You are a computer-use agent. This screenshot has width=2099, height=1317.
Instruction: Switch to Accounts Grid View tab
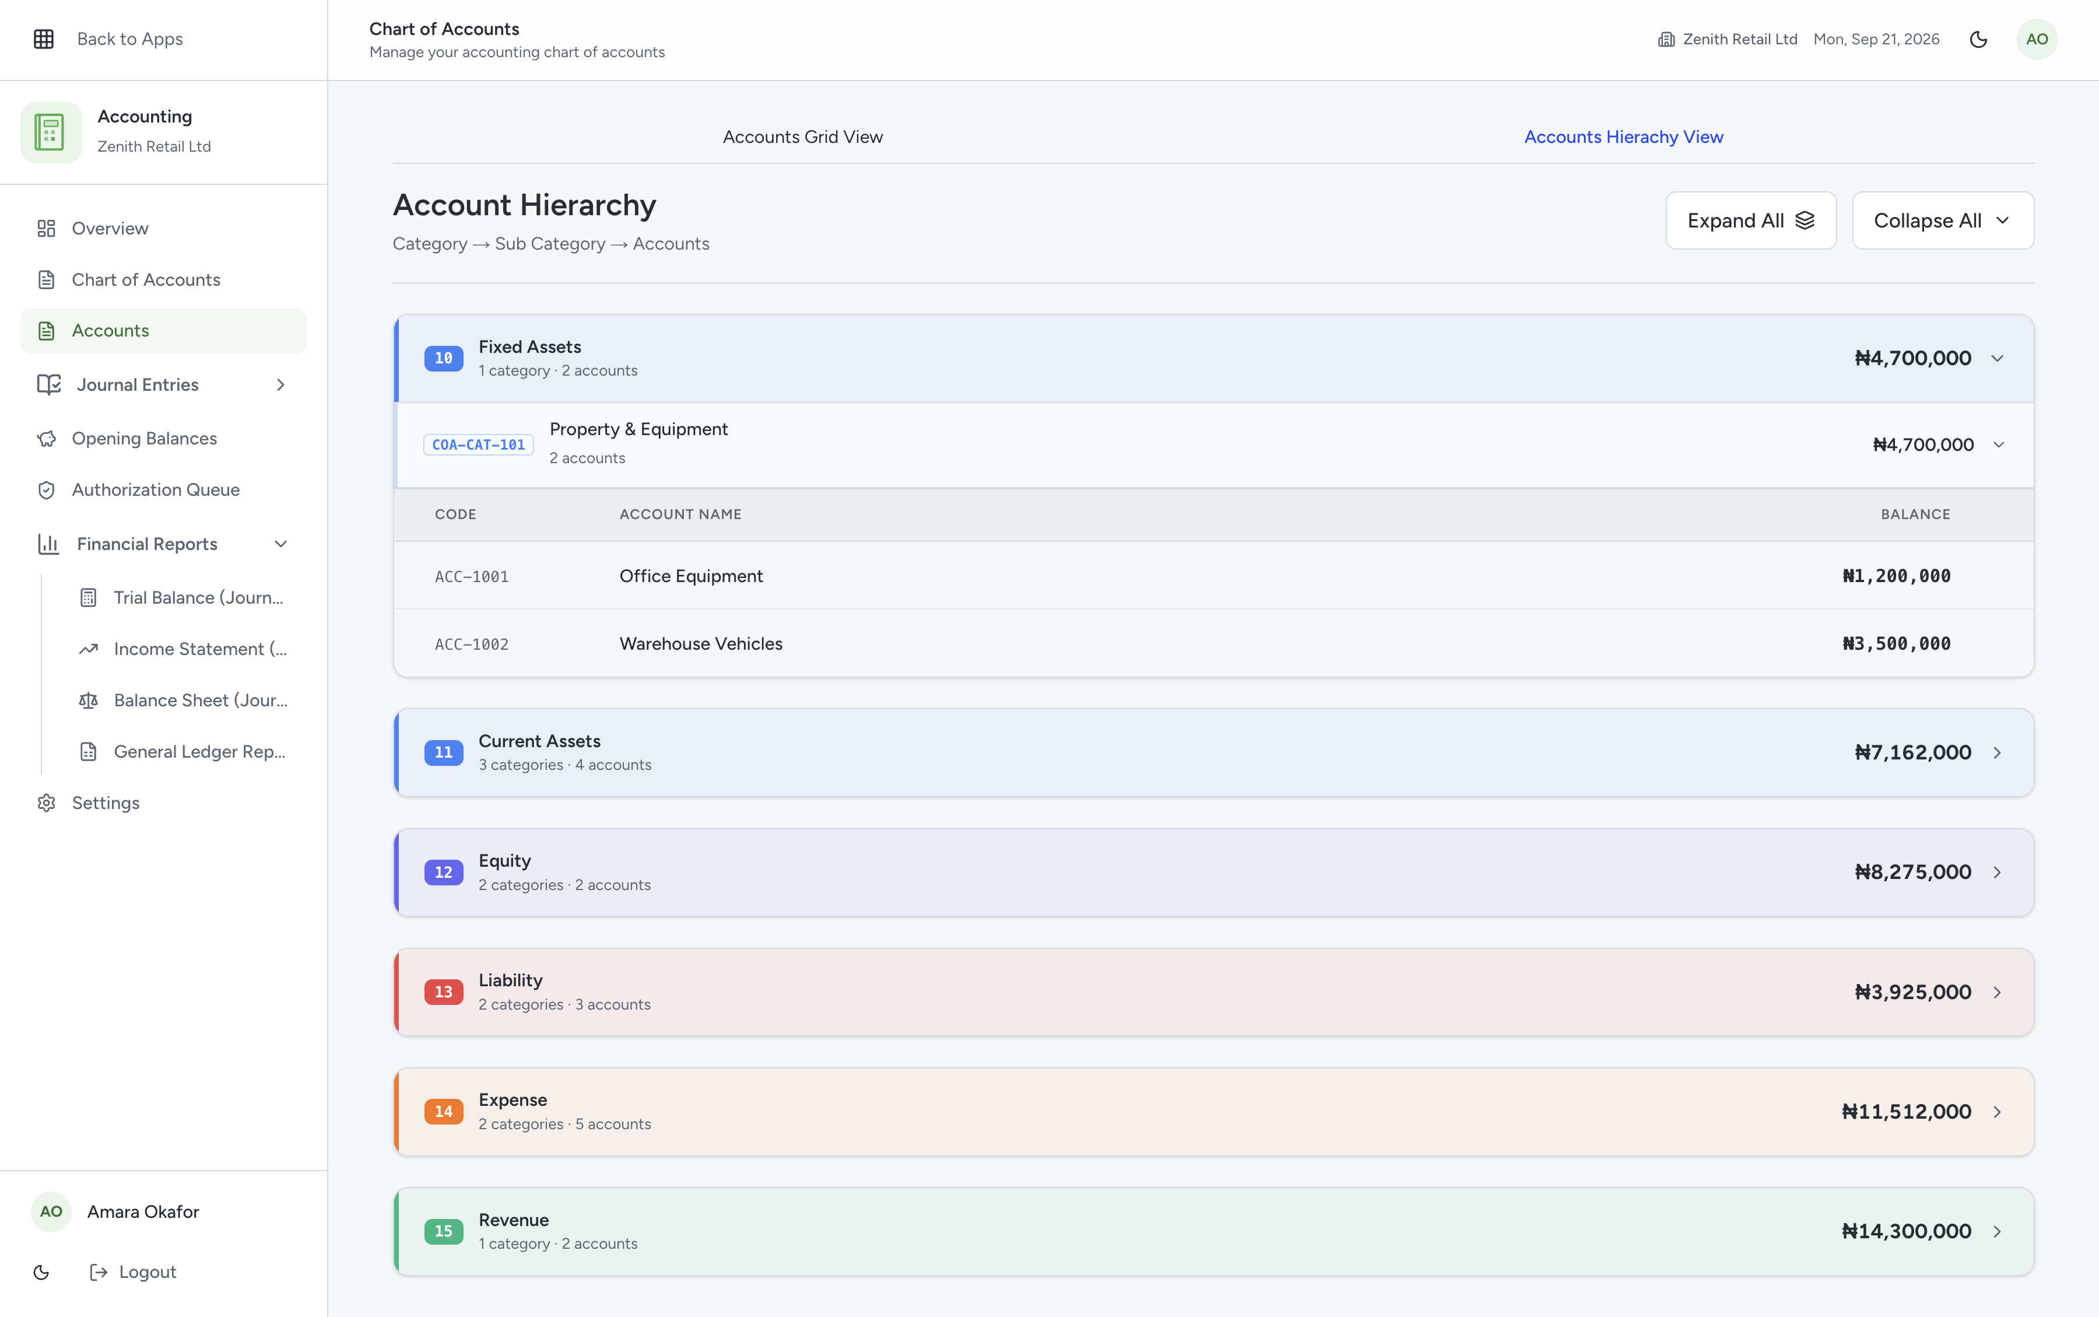pyautogui.click(x=803, y=136)
